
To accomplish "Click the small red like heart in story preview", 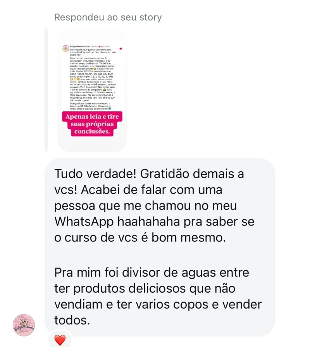I will coord(121,49).
